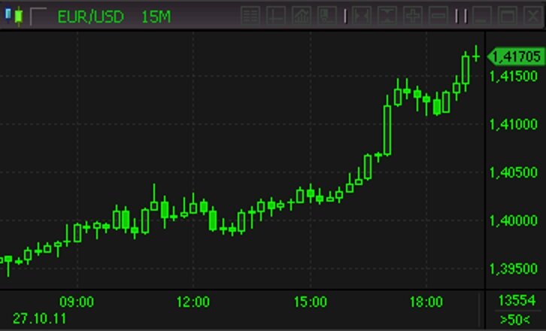This screenshot has height=331, width=546.
Task: Compress the chart horizontally with inward arrows icon
Action: pos(362,16)
